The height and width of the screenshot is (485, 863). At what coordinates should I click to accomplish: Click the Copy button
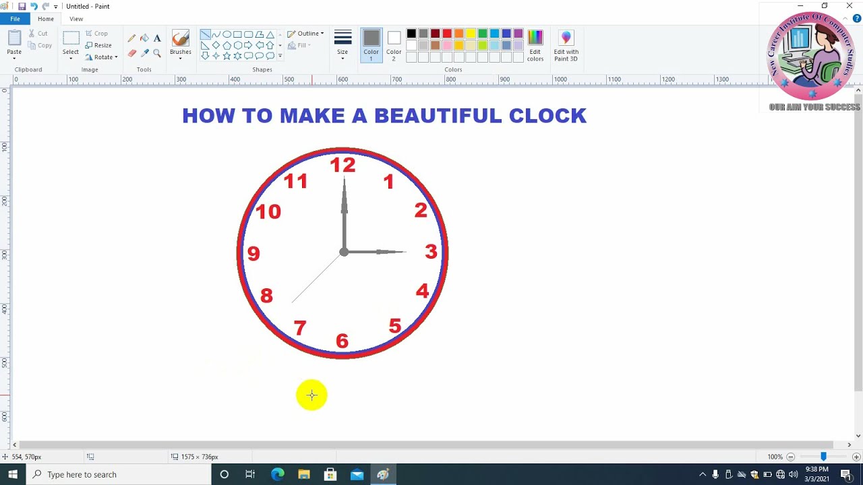pos(40,45)
